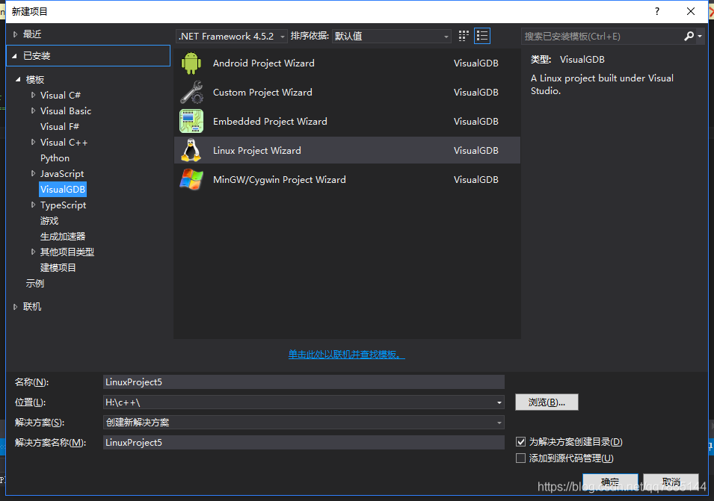Click the 位置 field showing H:\c++\
This screenshot has width=714, height=501.
(x=304, y=402)
